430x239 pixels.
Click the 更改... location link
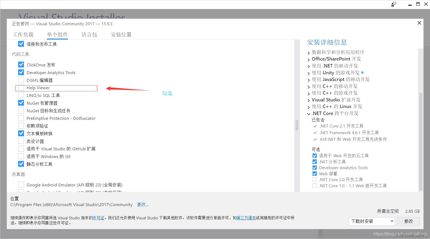[x=143, y=204]
